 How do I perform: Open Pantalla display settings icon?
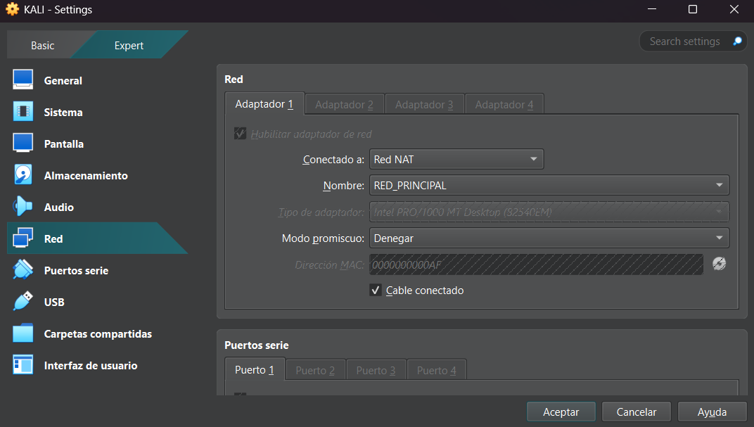coord(23,144)
